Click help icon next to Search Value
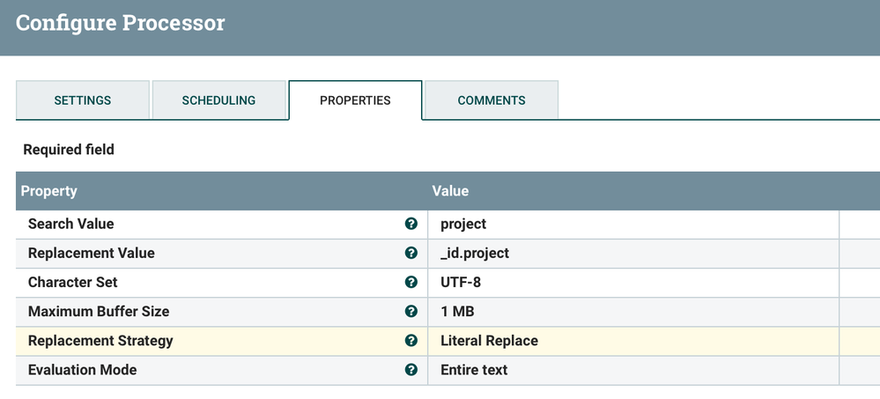The width and height of the screenshot is (880, 399). click(410, 224)
